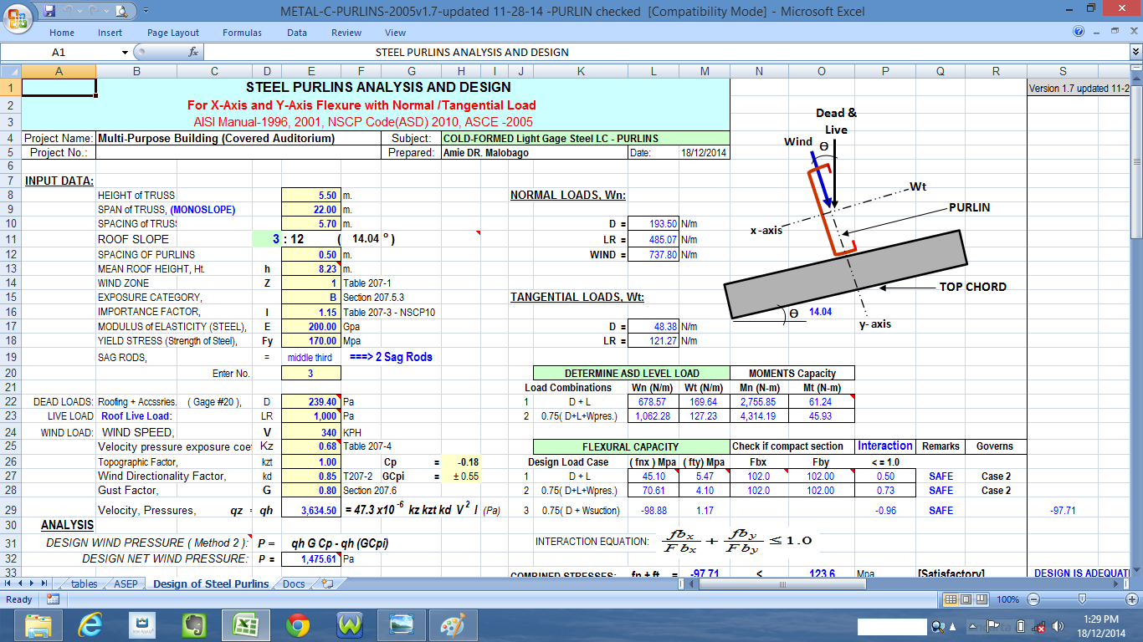Click the zoom out minus button
This screenshot has width=1143, height=642.
pos(1034,599)
